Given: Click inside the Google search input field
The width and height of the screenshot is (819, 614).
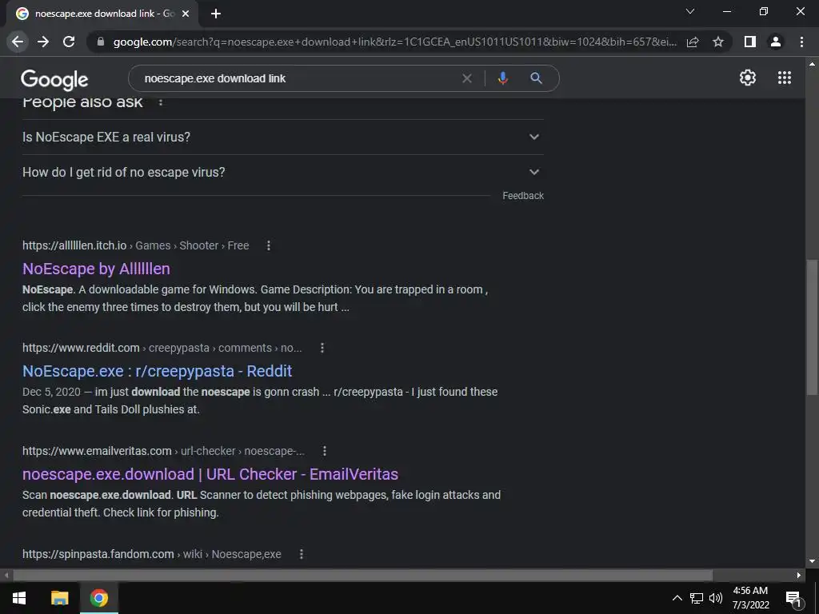Looking at the screenshot, I should point(301,78).
